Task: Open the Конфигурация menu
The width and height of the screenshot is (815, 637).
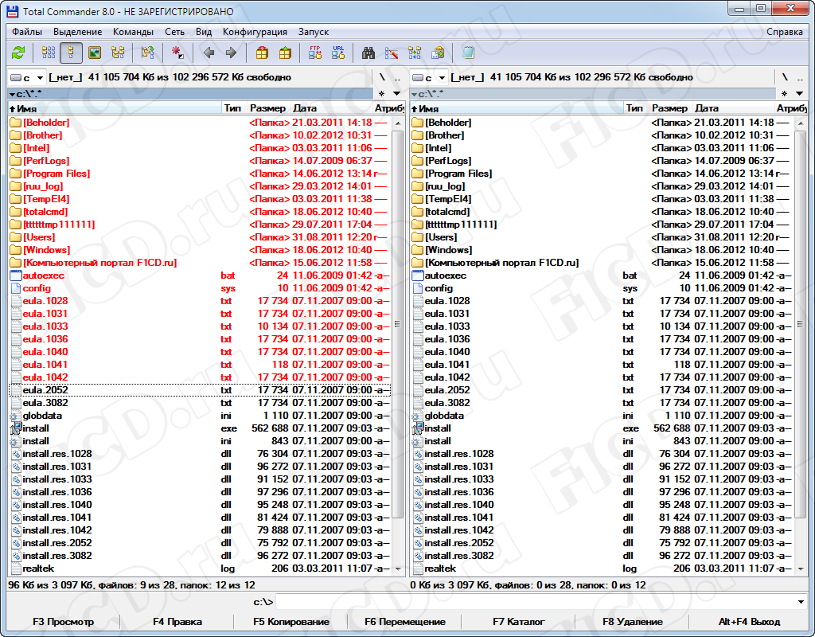Action: coord(255,32)
